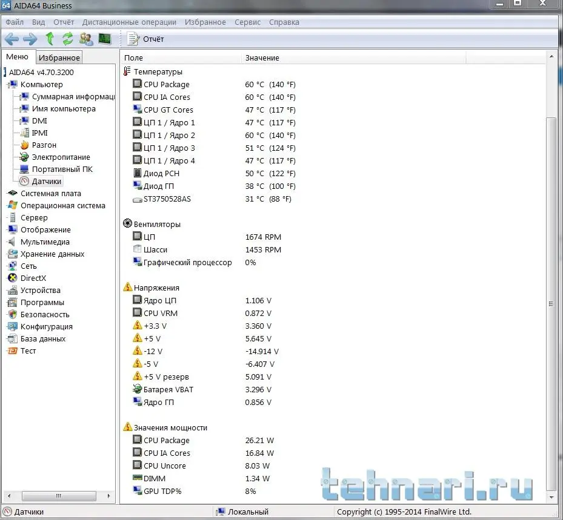563x520 pixels.
Task: Click the База данных icon in tree
Action: [13, 338]
